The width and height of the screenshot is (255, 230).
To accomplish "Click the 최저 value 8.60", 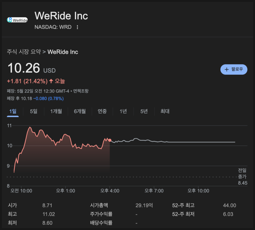I will click(x=47, y=223).
